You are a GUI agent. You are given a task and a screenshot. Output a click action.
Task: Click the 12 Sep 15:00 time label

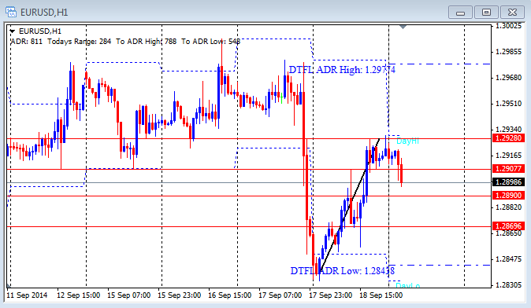pyautogui.click(x=79, y=295)
